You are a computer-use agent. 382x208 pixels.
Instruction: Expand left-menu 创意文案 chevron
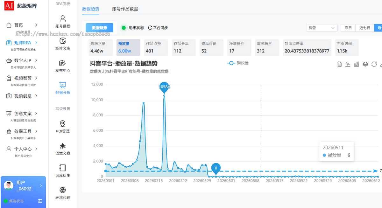coord(36,114)
